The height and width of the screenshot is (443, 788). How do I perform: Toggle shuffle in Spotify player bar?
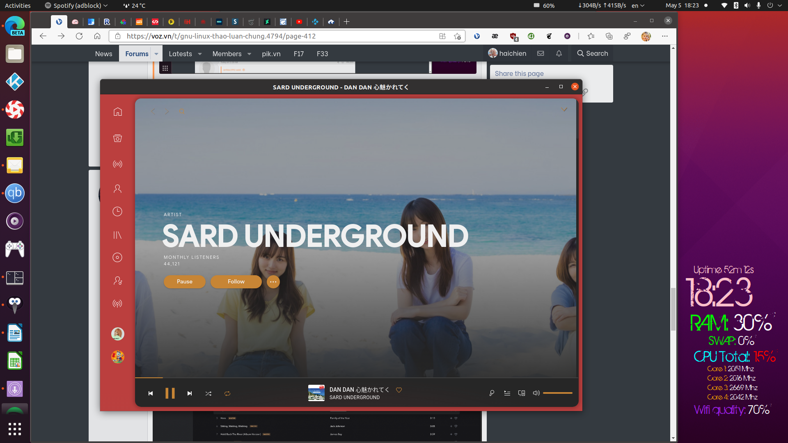pyautogui.click(x=208, y=393)
